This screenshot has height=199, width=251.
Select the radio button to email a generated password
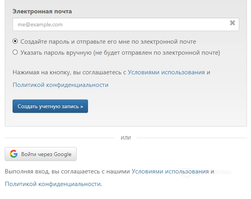pyautogui.click(x=15, y=41)
